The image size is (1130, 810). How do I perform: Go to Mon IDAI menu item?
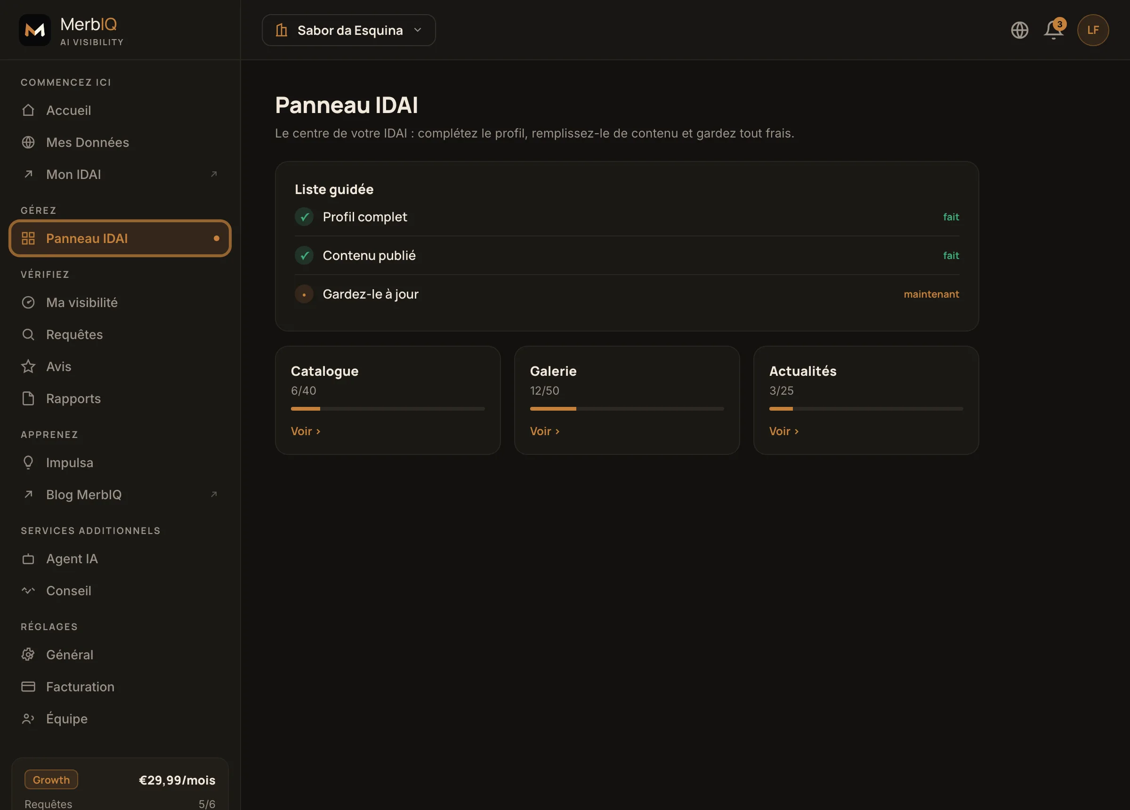[x=120, y=174]
